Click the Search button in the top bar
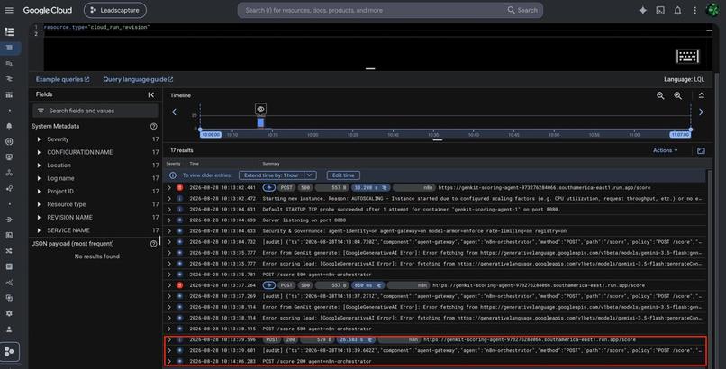The height and width of the screenshot is (369, 726). 522,10
